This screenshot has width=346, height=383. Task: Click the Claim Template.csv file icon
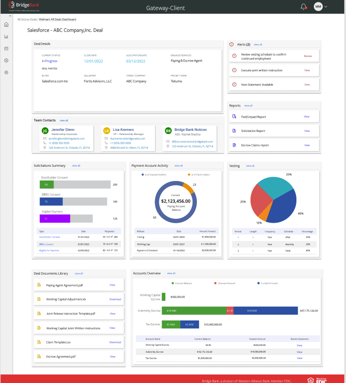(x=39, y=342)
